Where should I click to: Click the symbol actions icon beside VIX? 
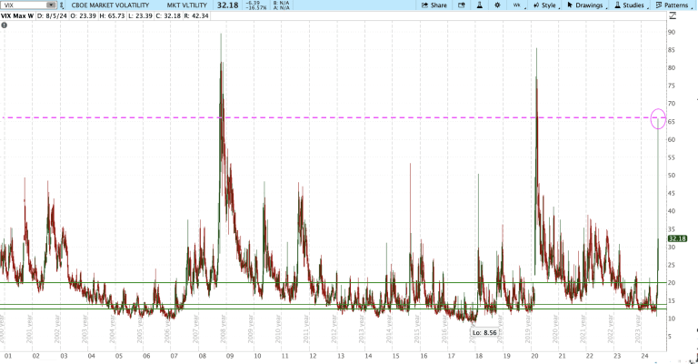coord(62,5)
